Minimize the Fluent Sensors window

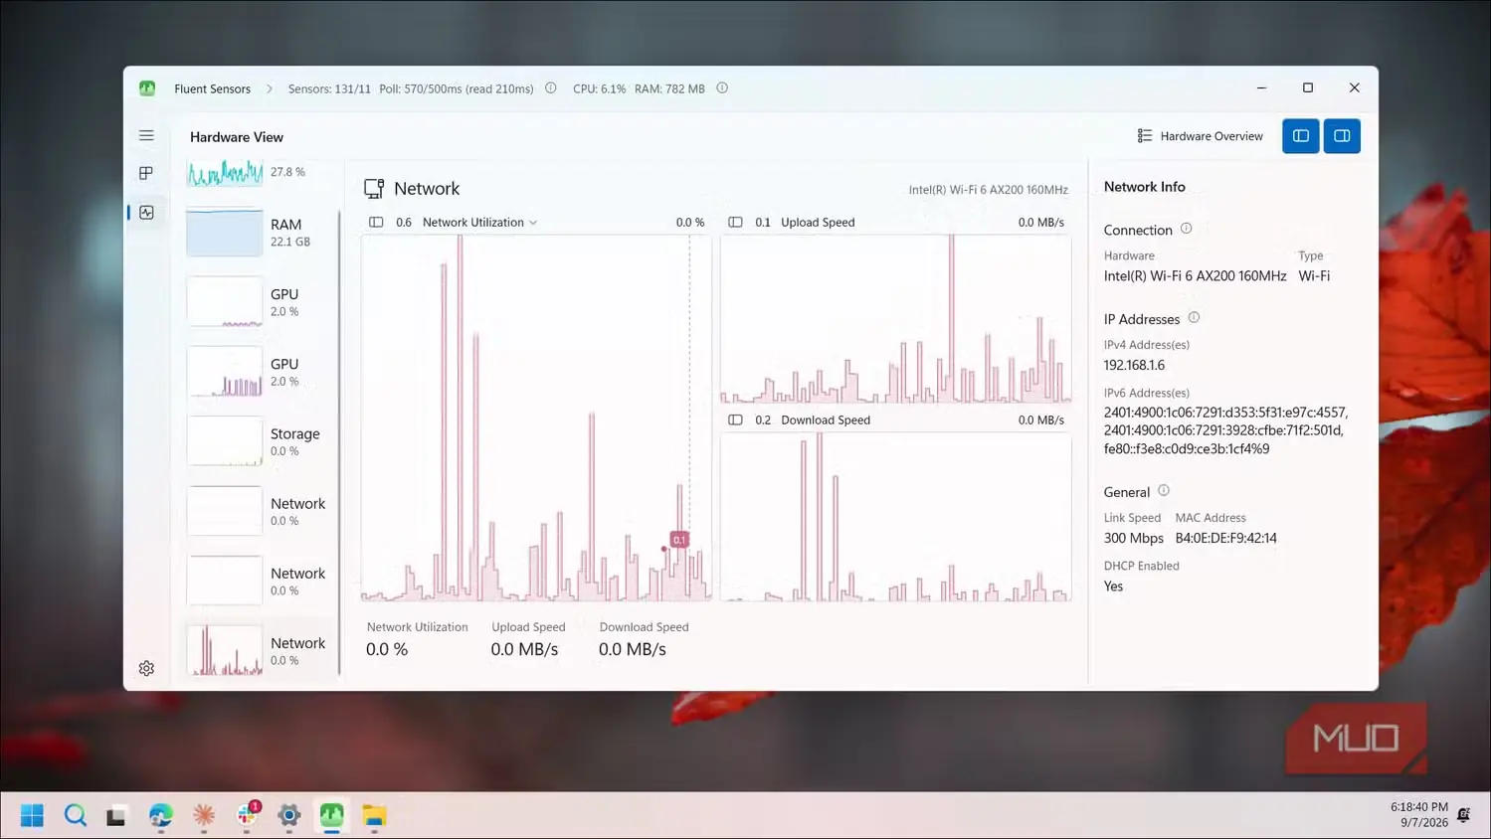tap(1261, 88)
